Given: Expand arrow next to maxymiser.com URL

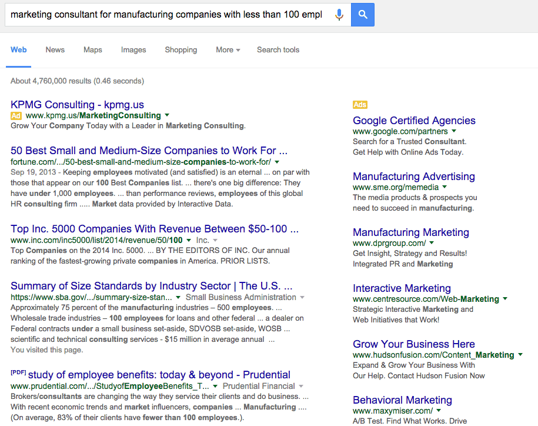Looking at the screenshot, I should pyautogui.click(x=439, y=410).
